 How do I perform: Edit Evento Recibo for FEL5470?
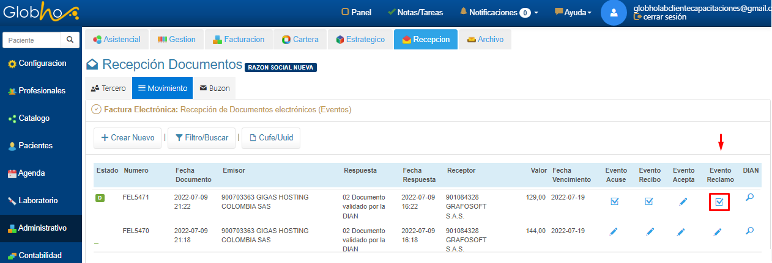coord(649,232)
